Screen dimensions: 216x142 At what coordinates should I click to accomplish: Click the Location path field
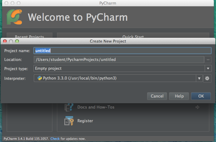[x=119, y=60]
